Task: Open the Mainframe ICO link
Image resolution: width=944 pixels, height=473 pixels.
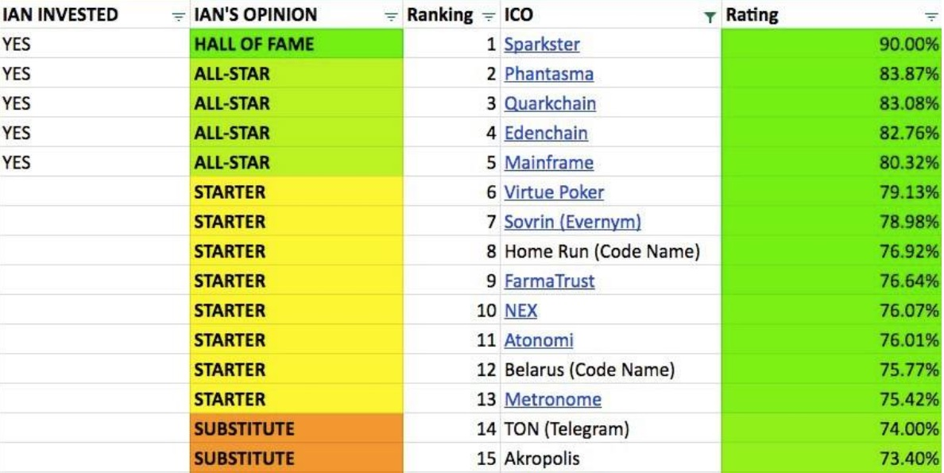Action: click(x=548, y=163)
